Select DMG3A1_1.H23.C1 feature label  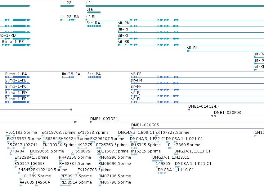coord(171,157)
